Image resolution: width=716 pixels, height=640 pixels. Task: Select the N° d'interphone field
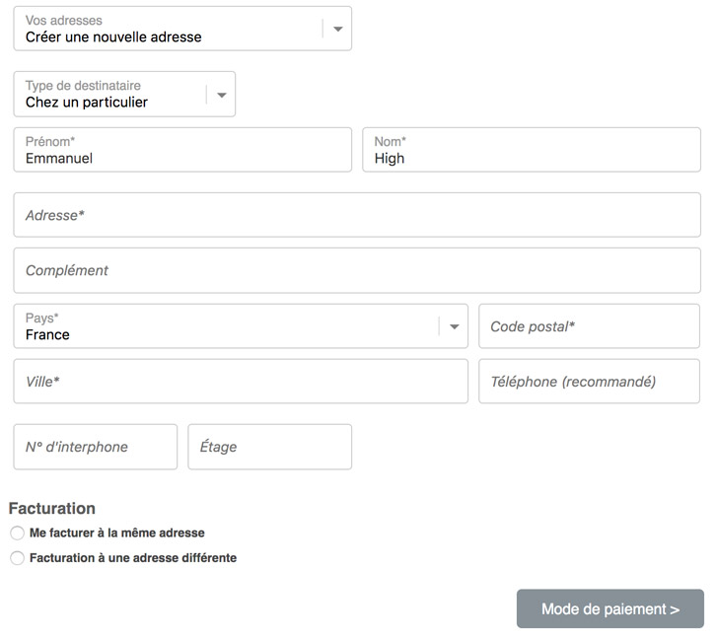click(x=96, y=447)
